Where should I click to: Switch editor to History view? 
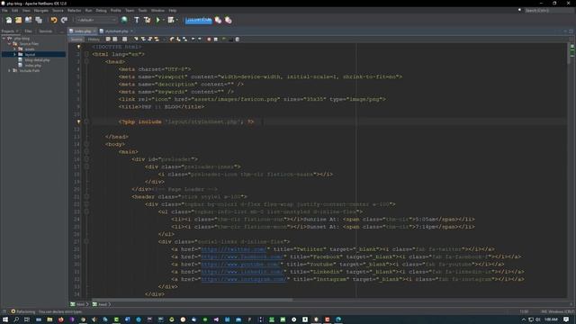pos(94,40)
